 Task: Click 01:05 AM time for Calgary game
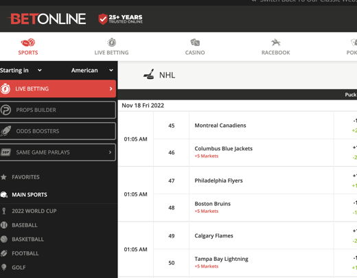click(x=135, y=249)
